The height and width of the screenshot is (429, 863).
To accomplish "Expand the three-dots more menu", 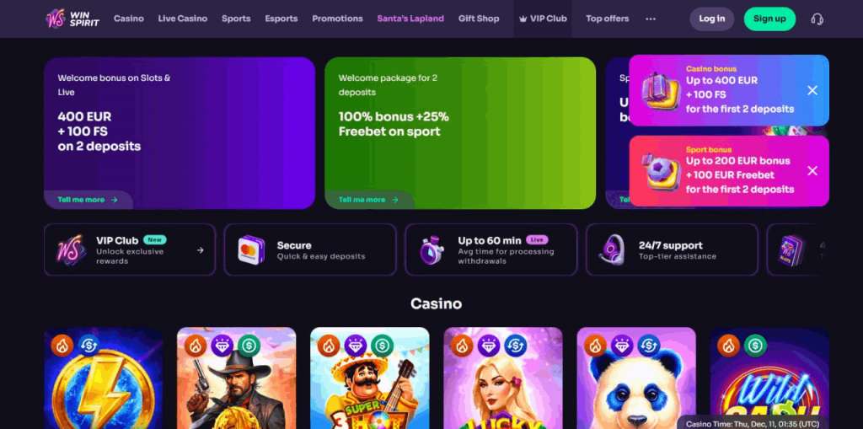I will coord(651,19).
